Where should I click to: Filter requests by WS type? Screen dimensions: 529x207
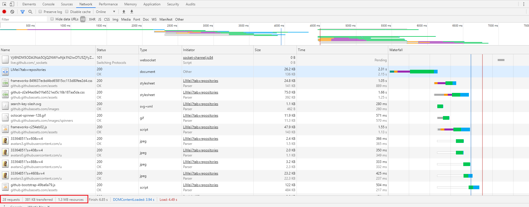(154, 19)
